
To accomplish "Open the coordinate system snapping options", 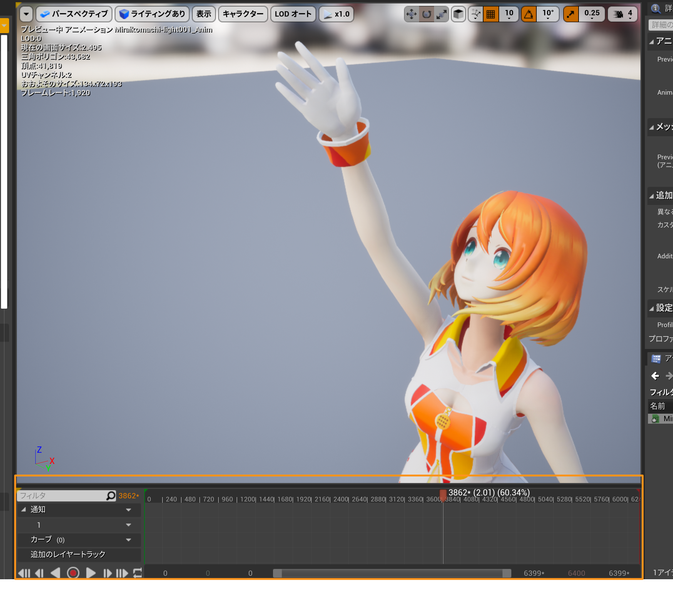I will point(475,14).
